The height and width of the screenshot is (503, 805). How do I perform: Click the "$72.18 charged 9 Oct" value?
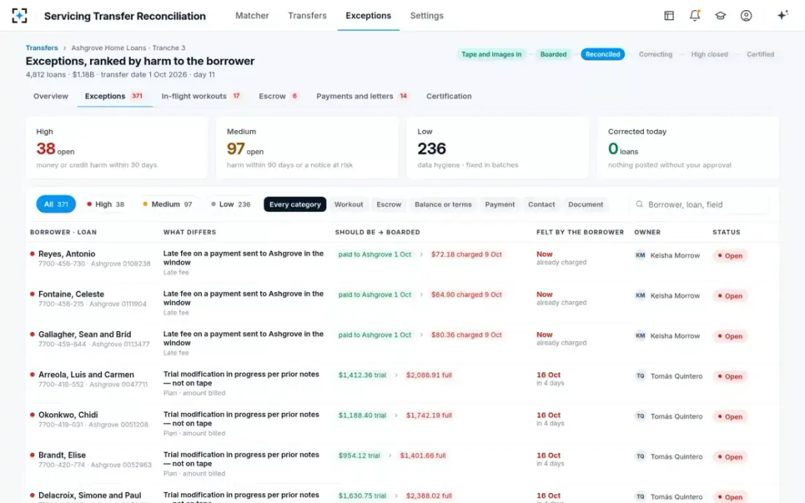466,255
